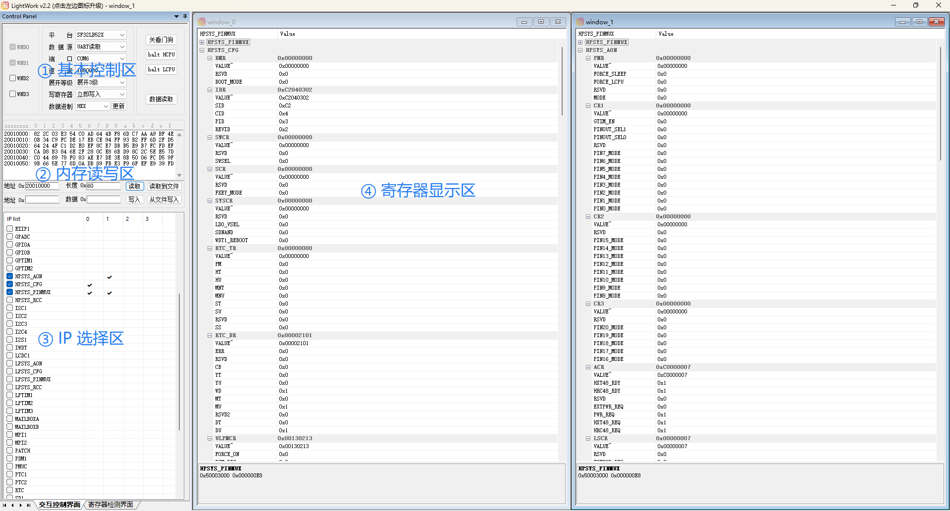Enable the WND2 checkbox
Screen dimensions: 950x511
tap(11, 78)
